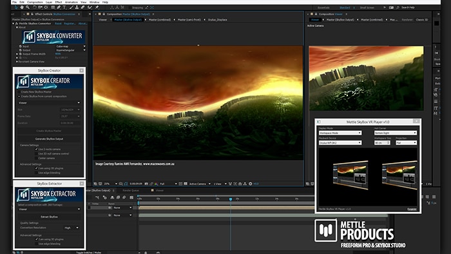
Task: Click the Extract SkyBox button
Action: [x=49, y=217]
